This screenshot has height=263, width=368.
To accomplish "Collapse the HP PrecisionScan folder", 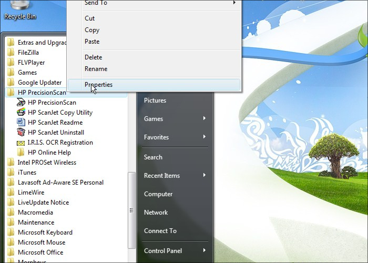I will click(x=42, y=93).
